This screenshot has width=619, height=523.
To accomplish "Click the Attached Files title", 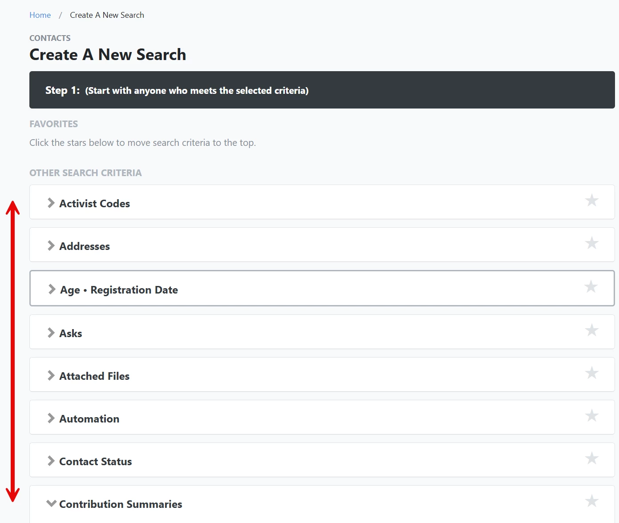I will (x=94, y=376).
